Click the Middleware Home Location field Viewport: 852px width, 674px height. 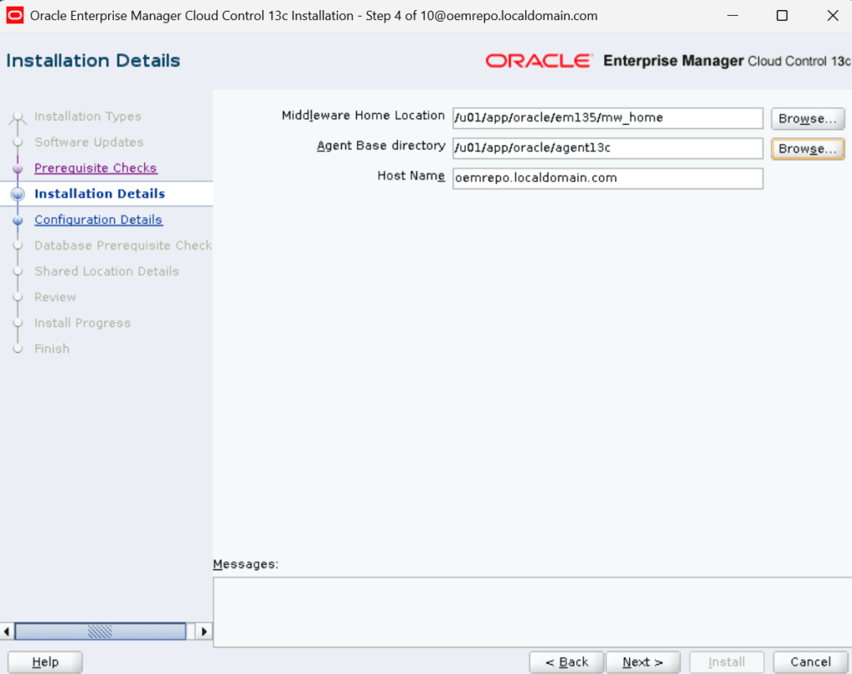click(607, 118)
